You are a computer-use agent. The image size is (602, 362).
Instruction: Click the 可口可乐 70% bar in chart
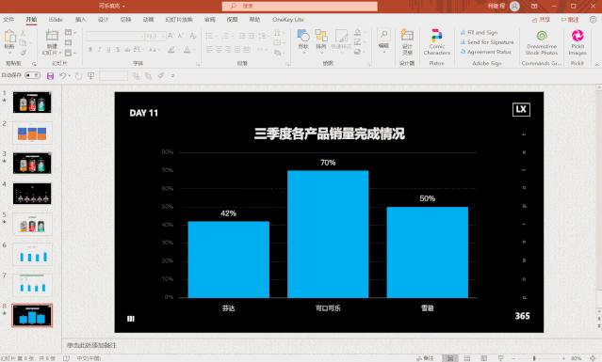pos(328,234)
